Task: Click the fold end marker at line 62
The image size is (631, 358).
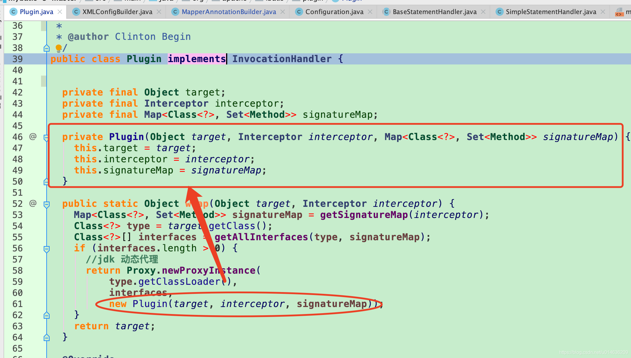Action: 47,315
